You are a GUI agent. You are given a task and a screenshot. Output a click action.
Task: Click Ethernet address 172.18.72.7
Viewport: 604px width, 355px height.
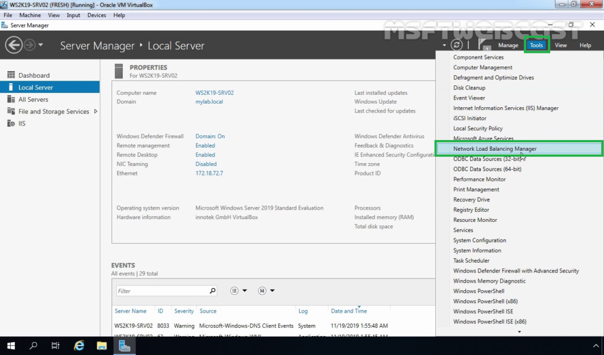[x=209, y=173]
